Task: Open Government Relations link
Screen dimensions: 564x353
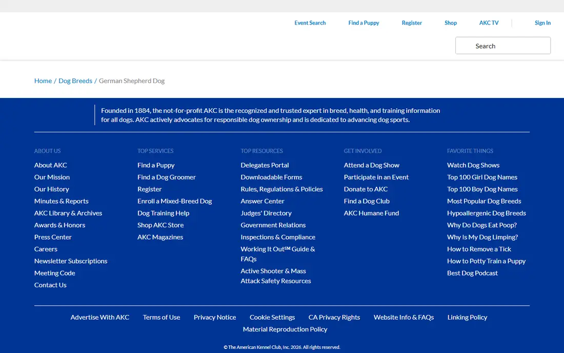Action: 273,225
